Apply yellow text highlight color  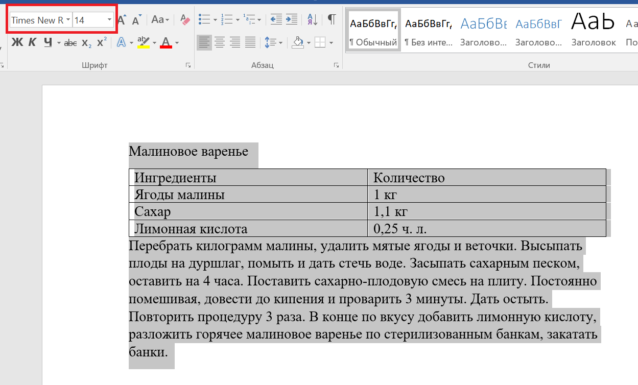144,42
